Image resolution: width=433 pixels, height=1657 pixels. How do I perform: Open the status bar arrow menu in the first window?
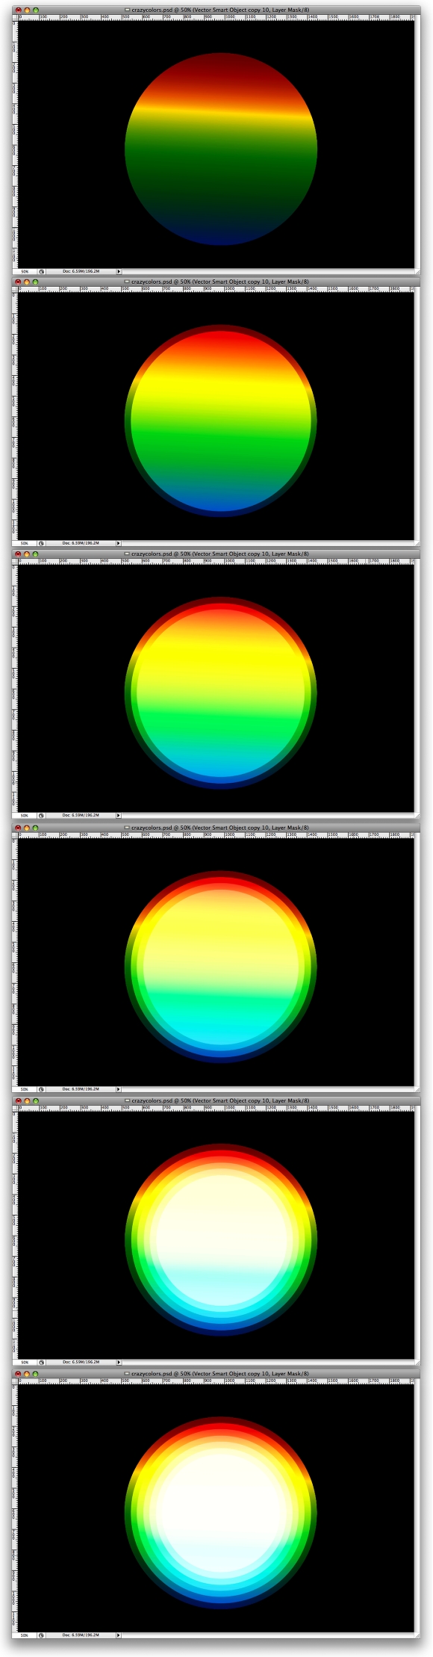coord(119,271)
